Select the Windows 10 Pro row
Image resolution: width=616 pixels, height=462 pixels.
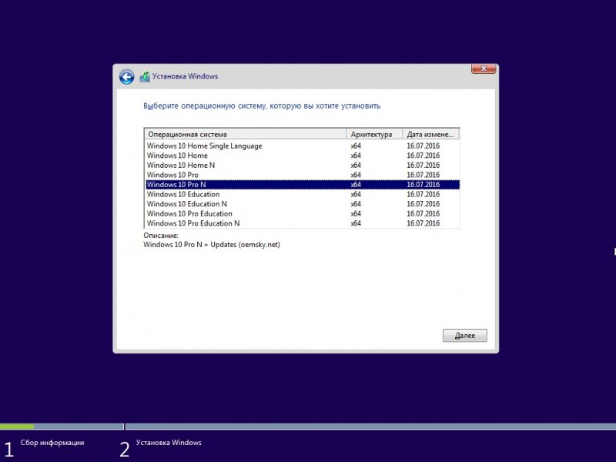[303, 175]
